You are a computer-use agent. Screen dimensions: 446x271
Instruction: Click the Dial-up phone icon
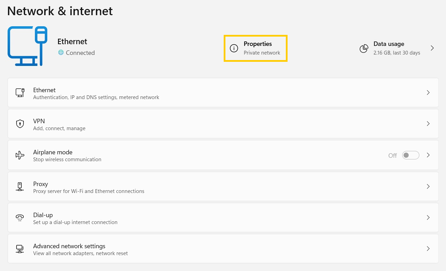click(x=20, y=217)
